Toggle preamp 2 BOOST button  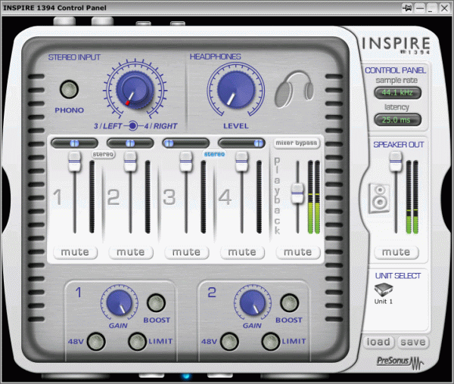pyautogui.click(x=289, y=303)
